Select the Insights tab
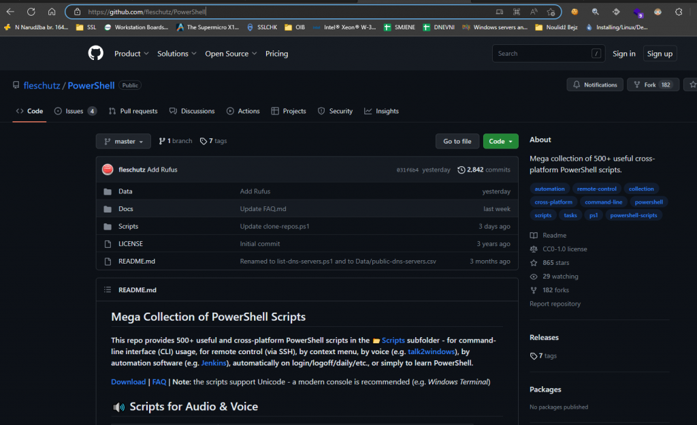Image resolution: width=697 pixels, height=425 pixels. tap(382, 111)
